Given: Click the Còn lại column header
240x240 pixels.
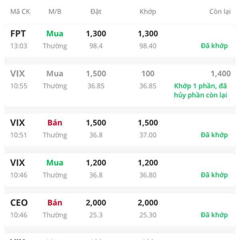Looking at the screenshot, I should [x=220, y=12].
